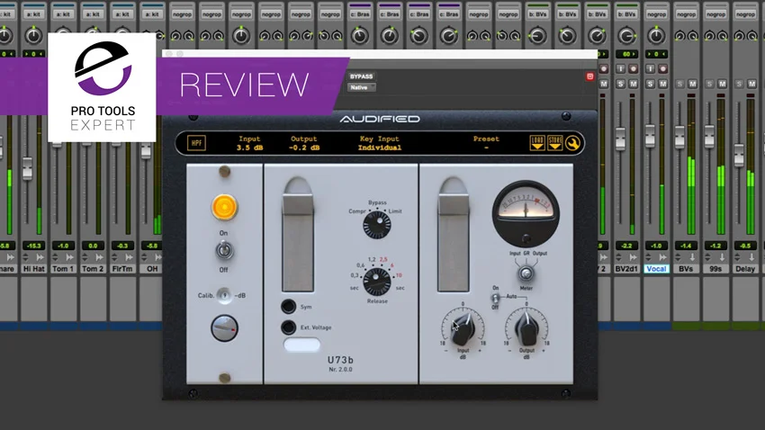
Task: Click the red target icon in plugin header
Action: tap(589, 76)
